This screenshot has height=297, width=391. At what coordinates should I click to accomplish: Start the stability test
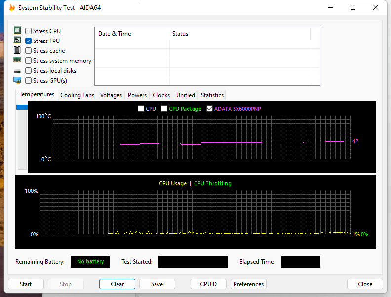(26, 284)
